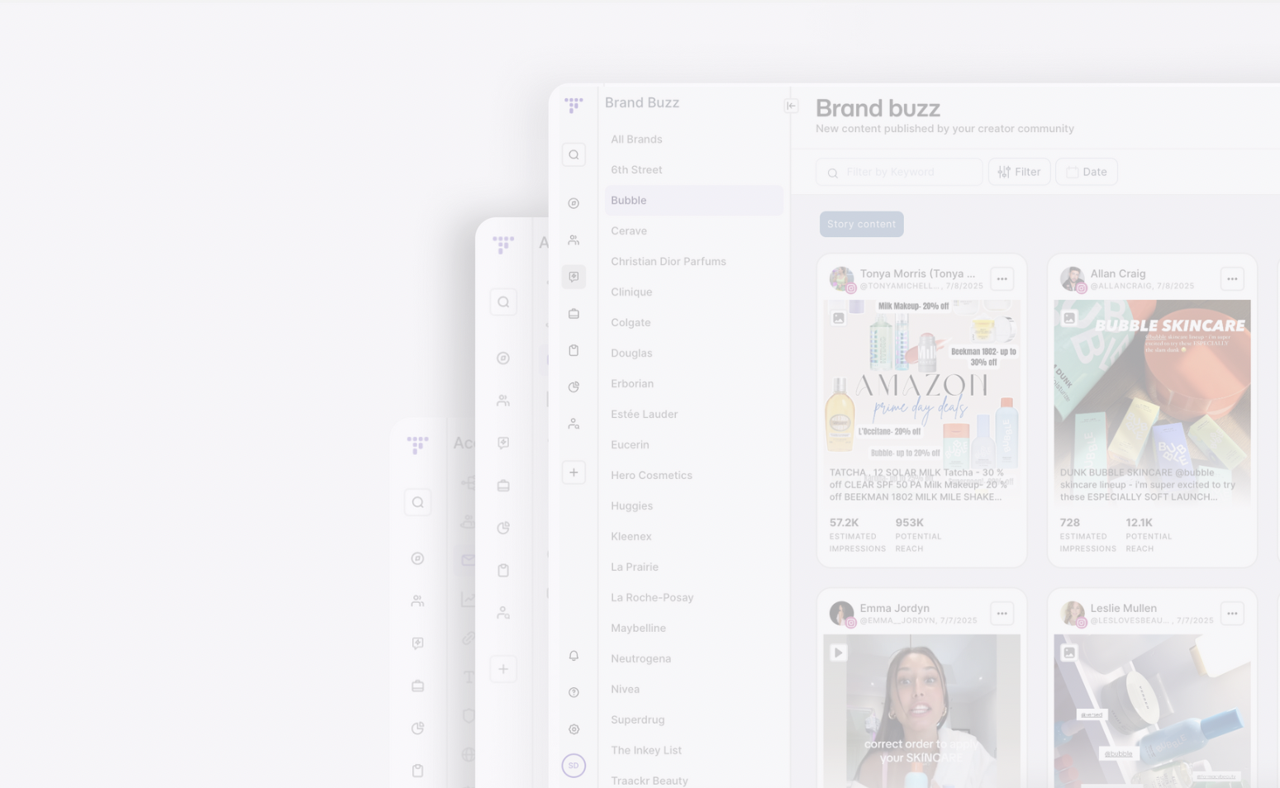The width and height of the screenshot is (1280, 788).
Task: Select All Brands in the brand list
Action: tap(636, 140)
